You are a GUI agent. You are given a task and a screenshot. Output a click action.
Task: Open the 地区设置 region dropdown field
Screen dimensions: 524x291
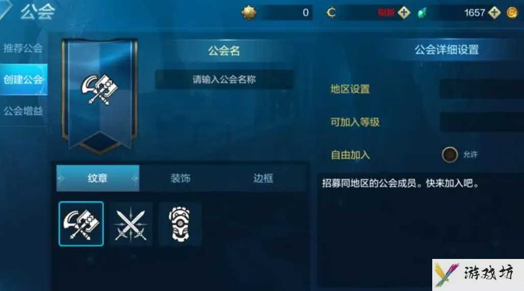[x=482, y=89]
